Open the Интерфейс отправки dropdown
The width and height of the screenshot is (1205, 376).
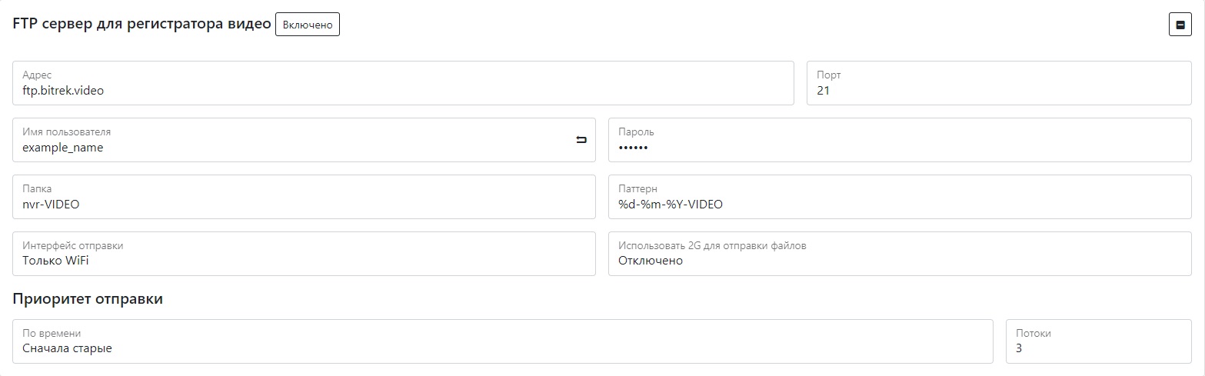click(x=304, y=254)
